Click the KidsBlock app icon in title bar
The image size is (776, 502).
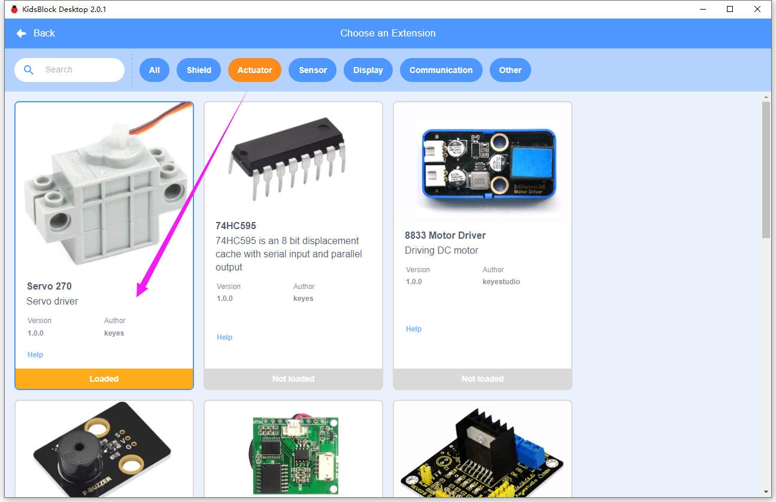pyautogui.click(x=14, y=9)
